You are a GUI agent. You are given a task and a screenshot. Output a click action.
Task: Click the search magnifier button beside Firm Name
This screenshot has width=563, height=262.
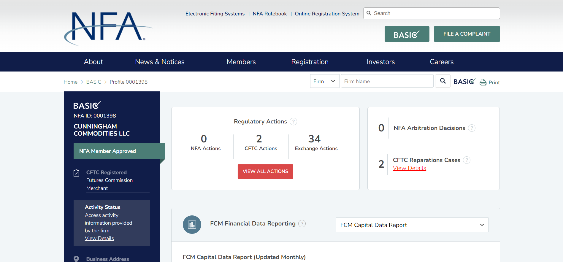(x=443, y=81)
